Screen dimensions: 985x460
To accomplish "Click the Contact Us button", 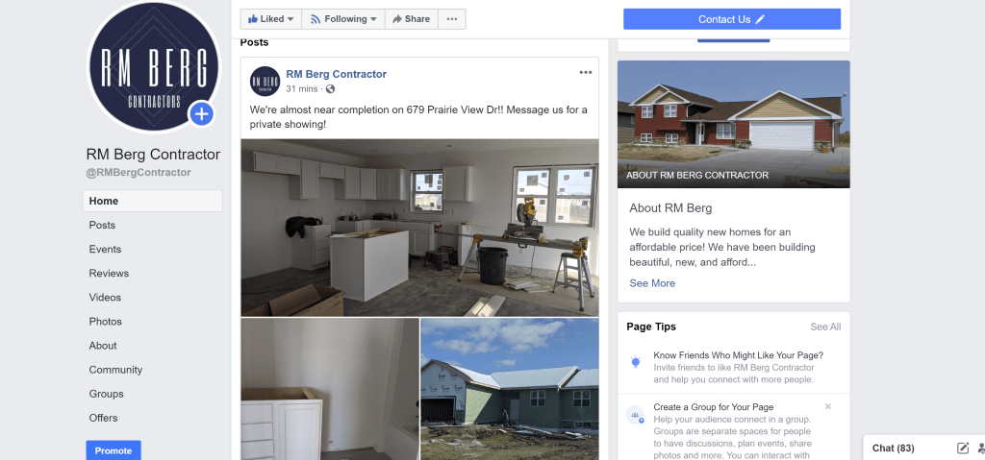I will pos(732,19).
